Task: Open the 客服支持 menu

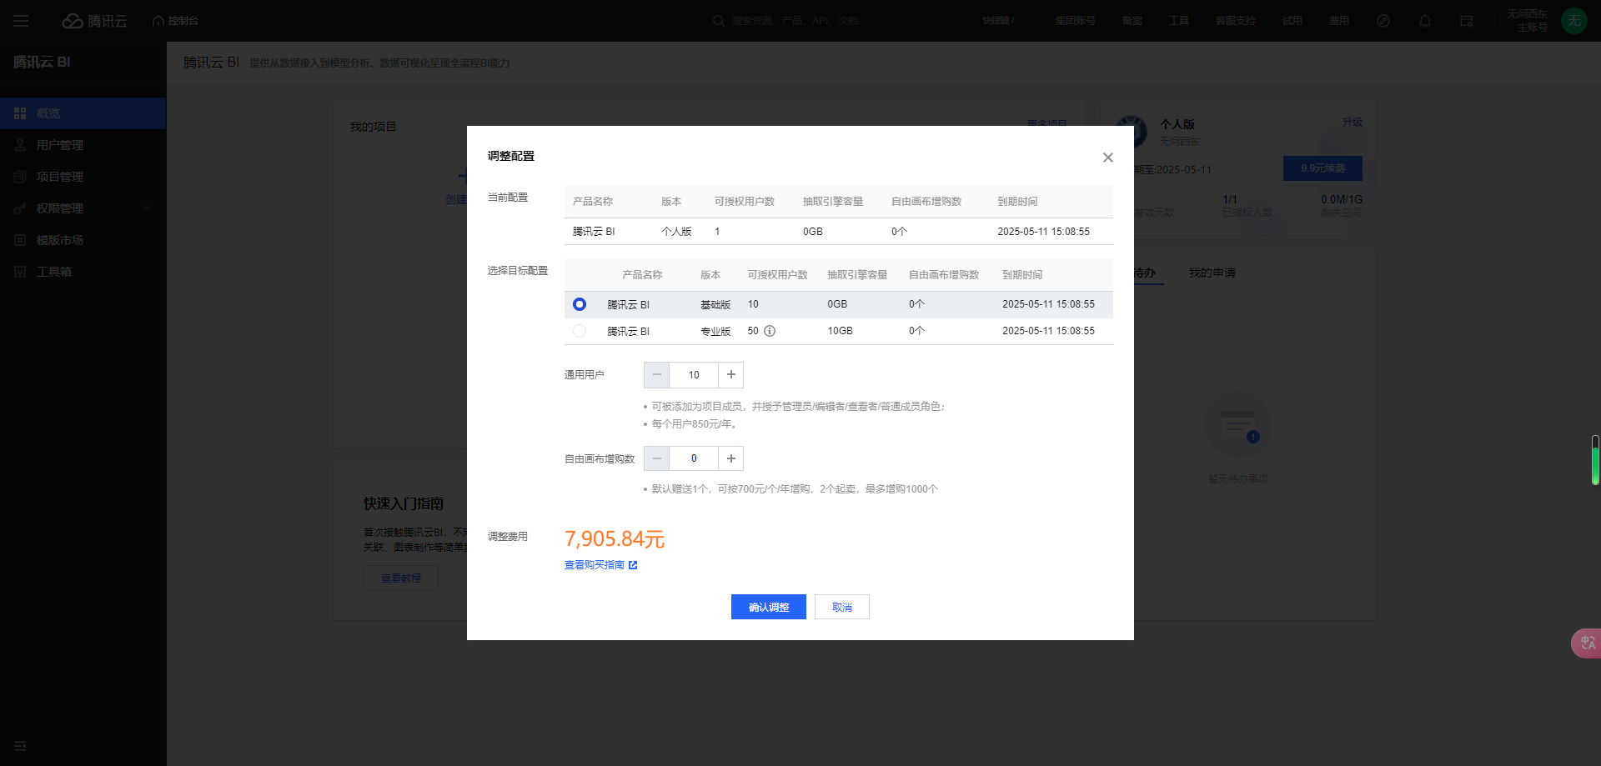Action: (x=1236, y=21)
